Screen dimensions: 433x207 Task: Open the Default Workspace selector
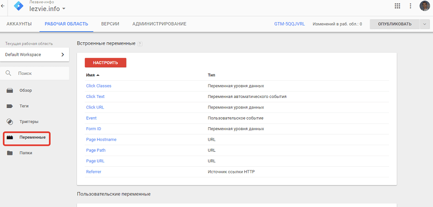(x=35, y=55)
